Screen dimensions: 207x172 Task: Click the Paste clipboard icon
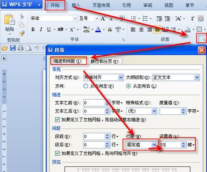(x=9, y=19)
